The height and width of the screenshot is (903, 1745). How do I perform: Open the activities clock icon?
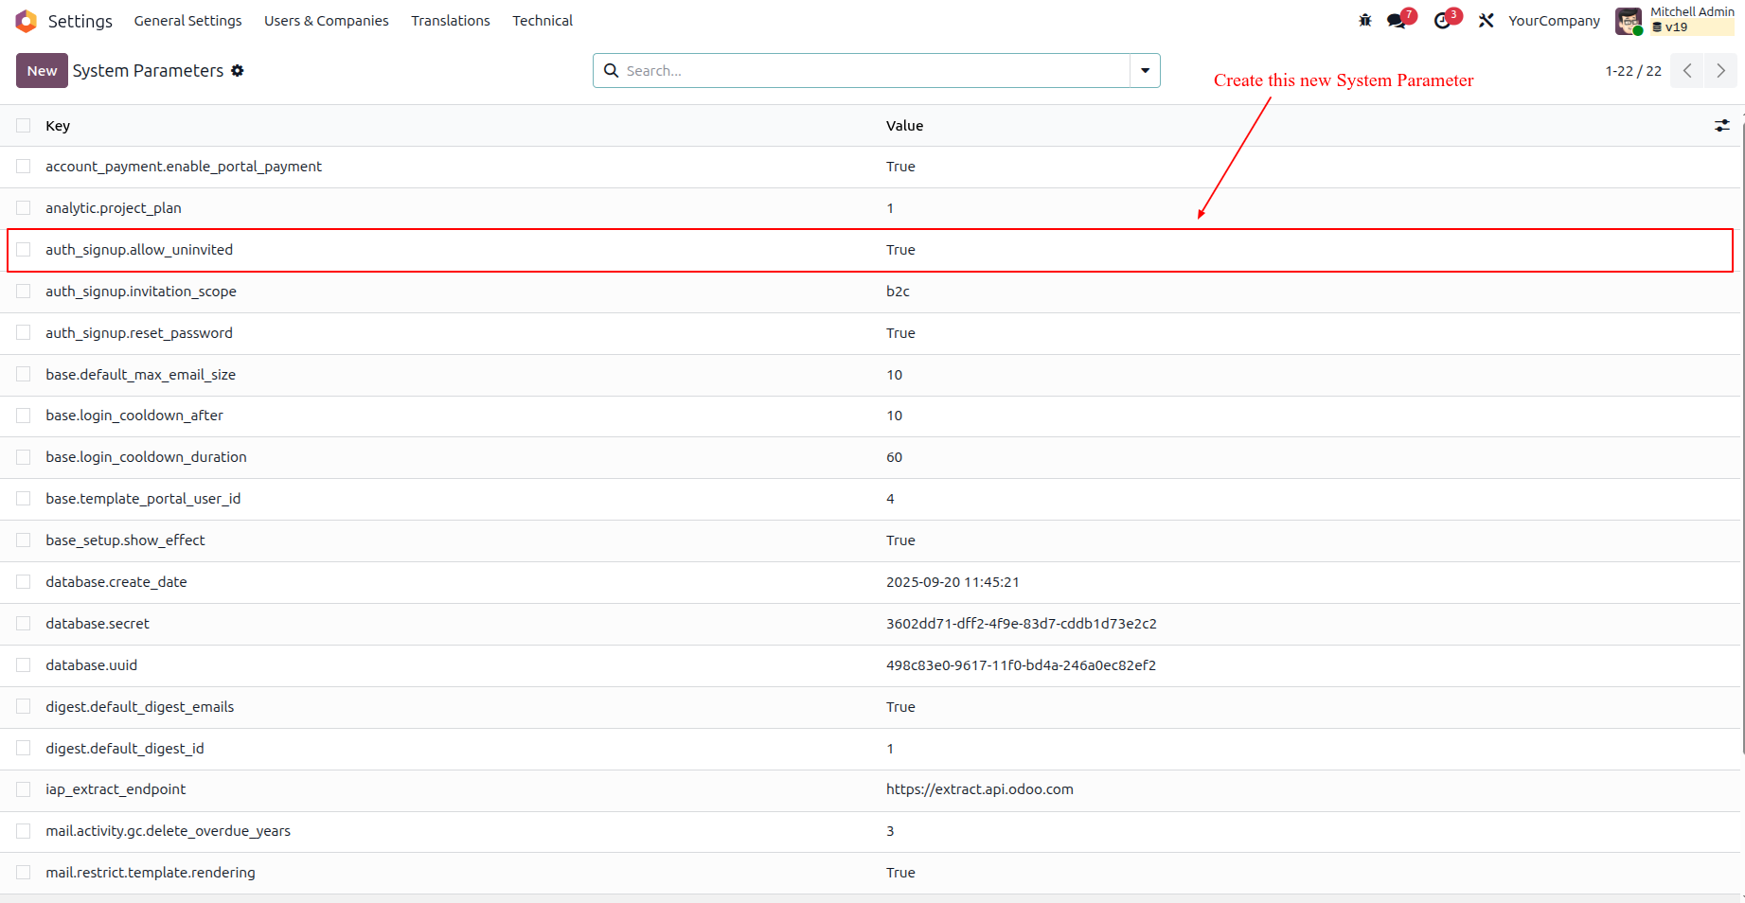1442,21
